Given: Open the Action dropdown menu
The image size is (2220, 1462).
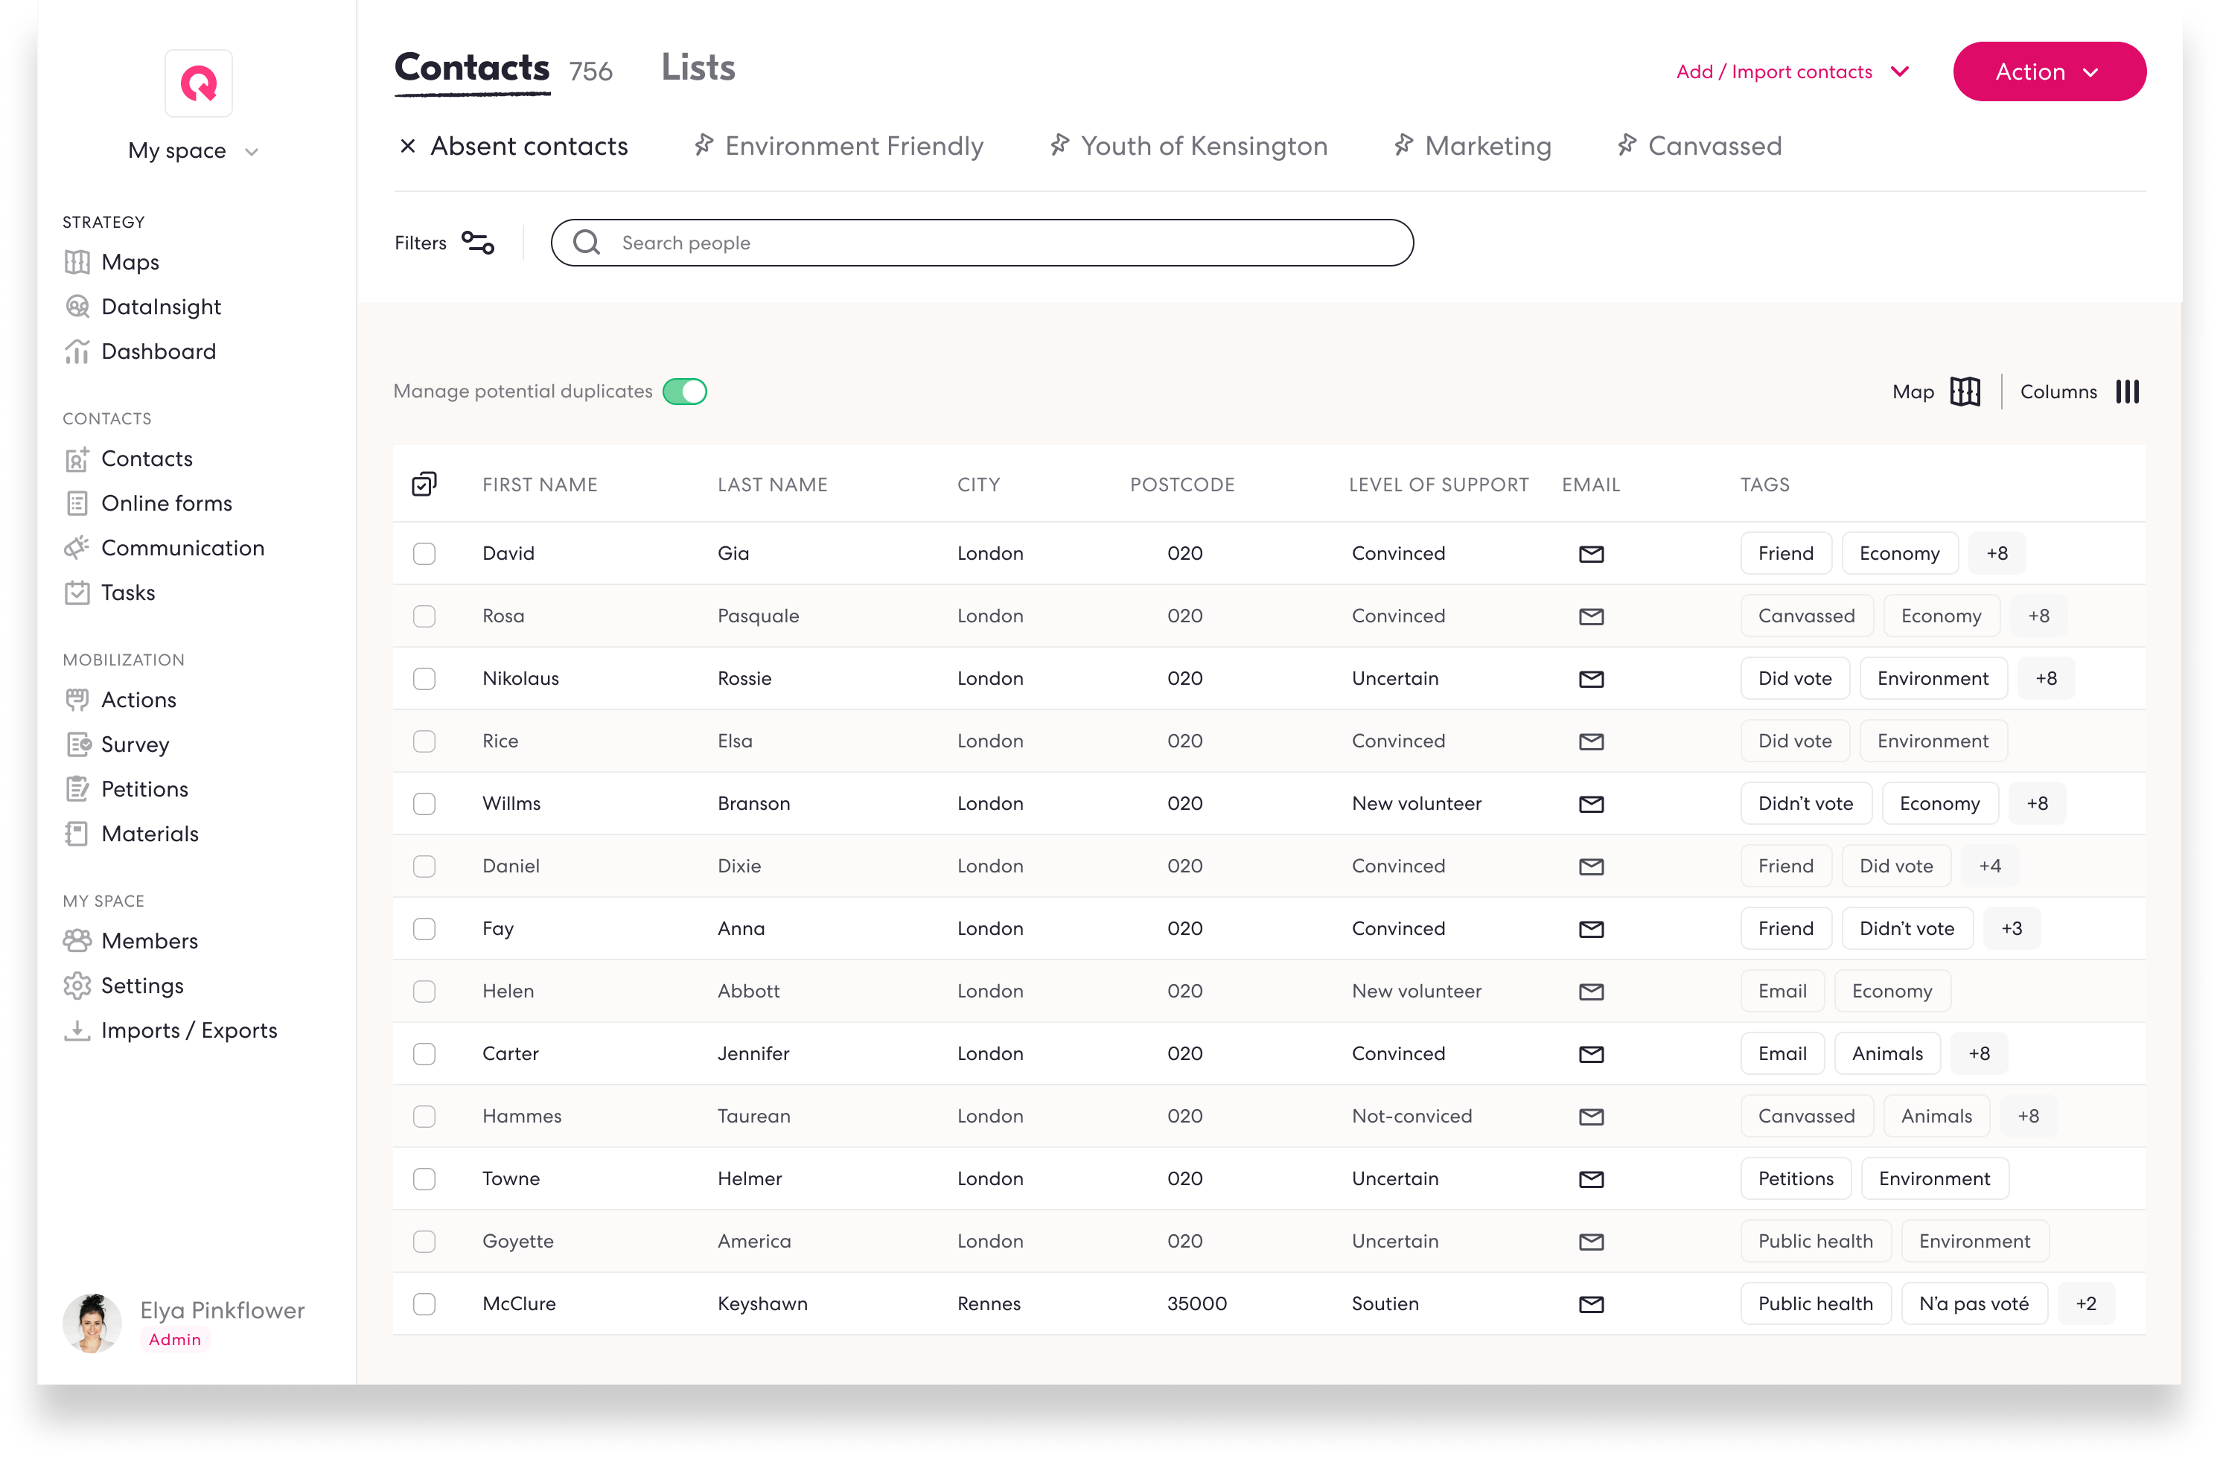Looking at the screenshot, I should click(2050, 71).
